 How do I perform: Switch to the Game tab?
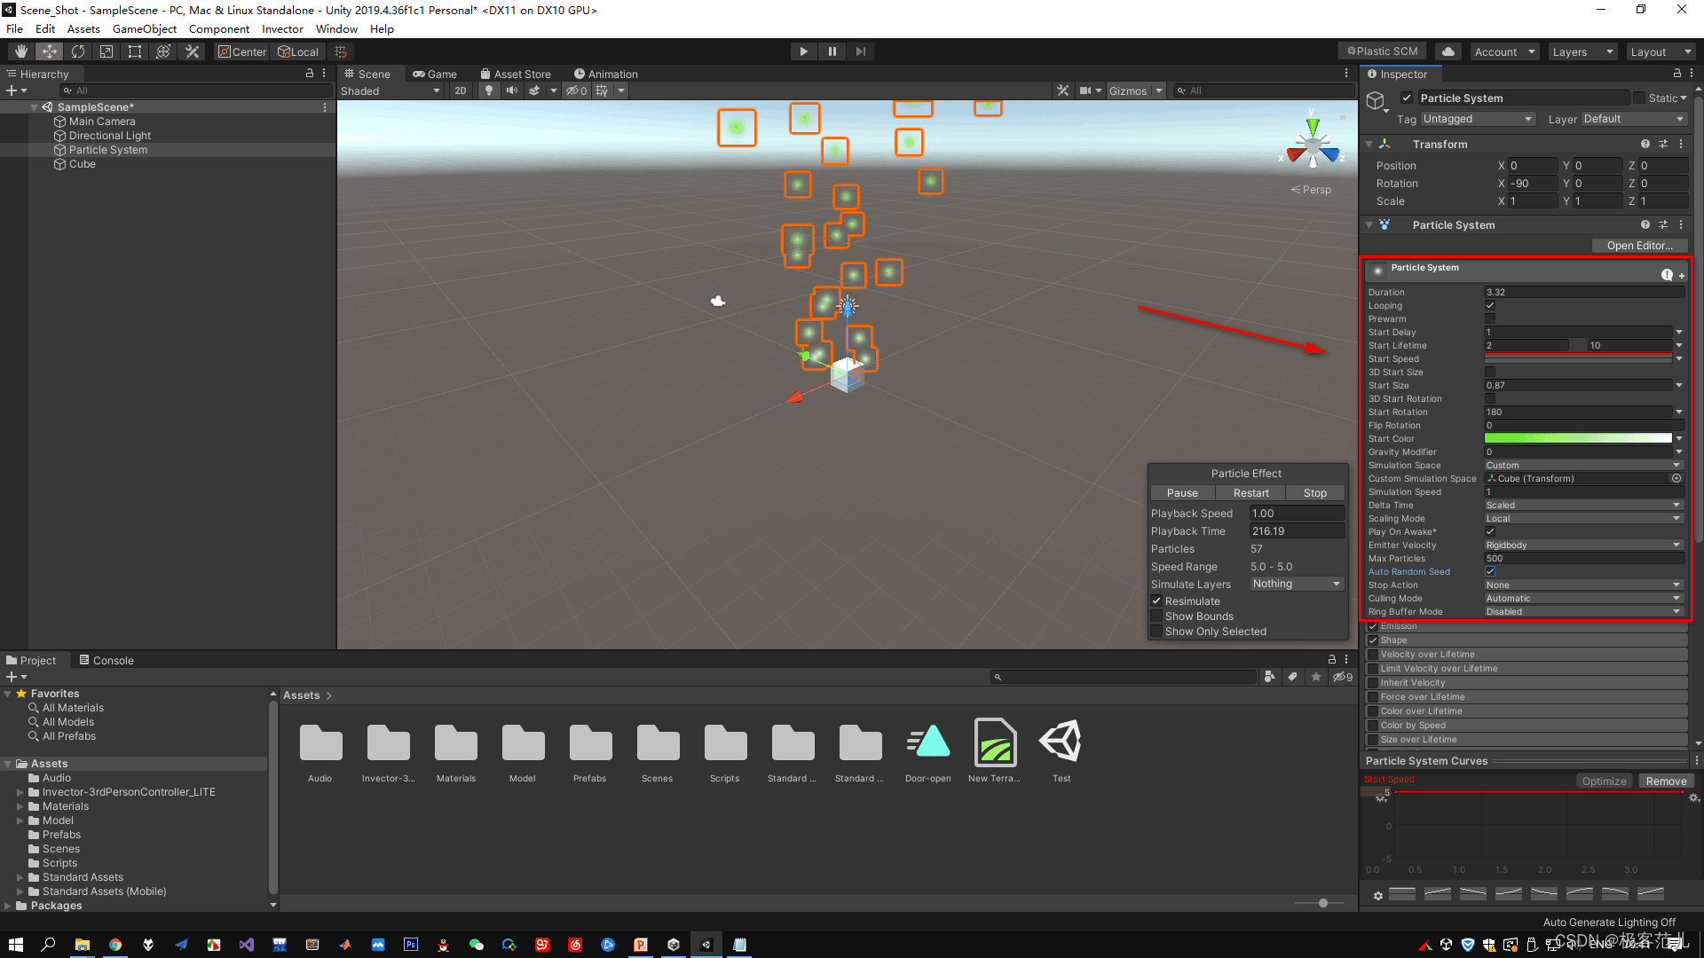[x=435, y=74]
